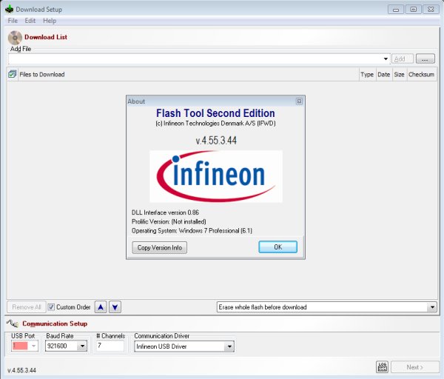Confirm the About dialog with OK
The width and height of the screenshot is (444, 379).
tap(277, 247)
